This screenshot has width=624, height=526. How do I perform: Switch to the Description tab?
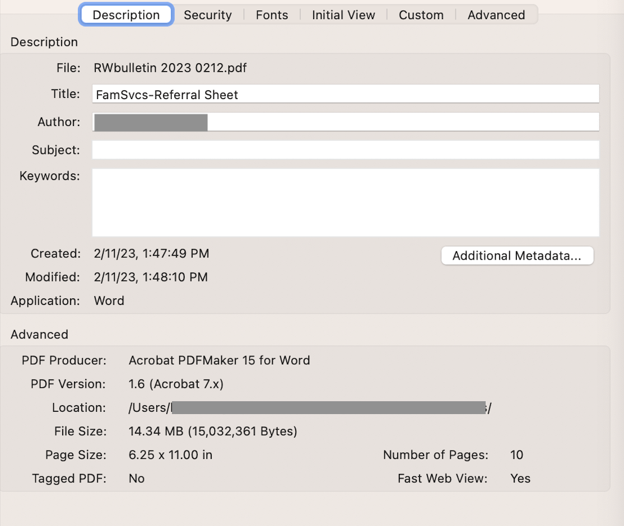(x=126, y=15)
